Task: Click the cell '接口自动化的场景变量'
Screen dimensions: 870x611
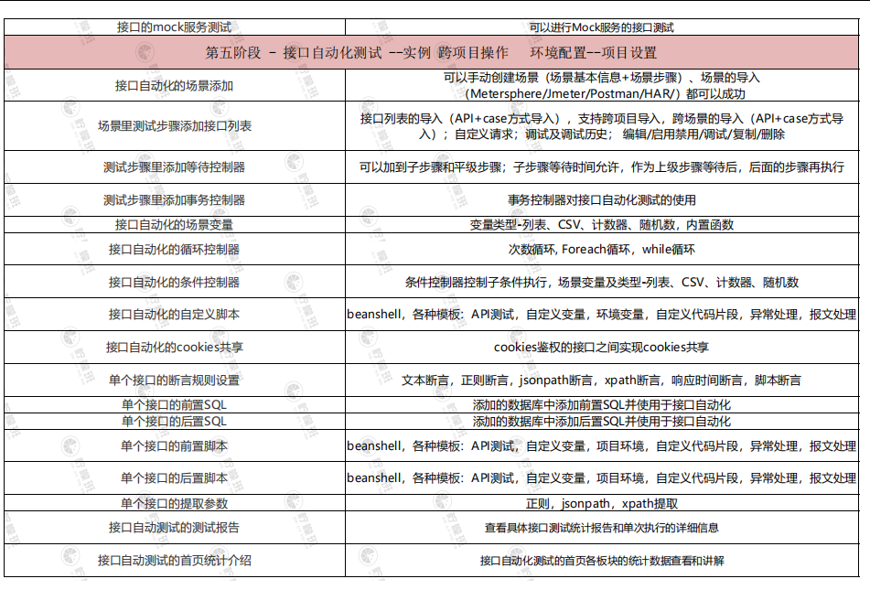Action: click(174, 225)
